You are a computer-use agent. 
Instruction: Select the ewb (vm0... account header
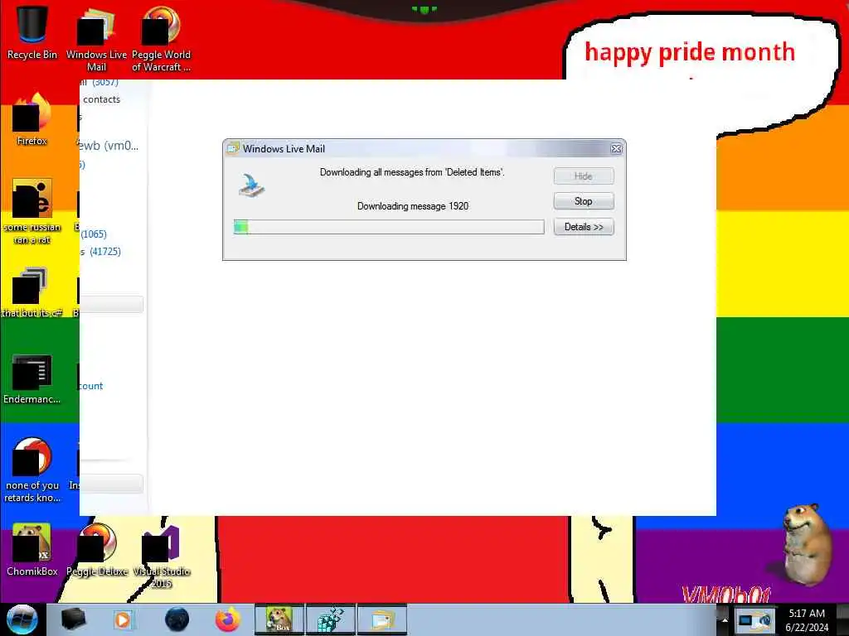109,146
